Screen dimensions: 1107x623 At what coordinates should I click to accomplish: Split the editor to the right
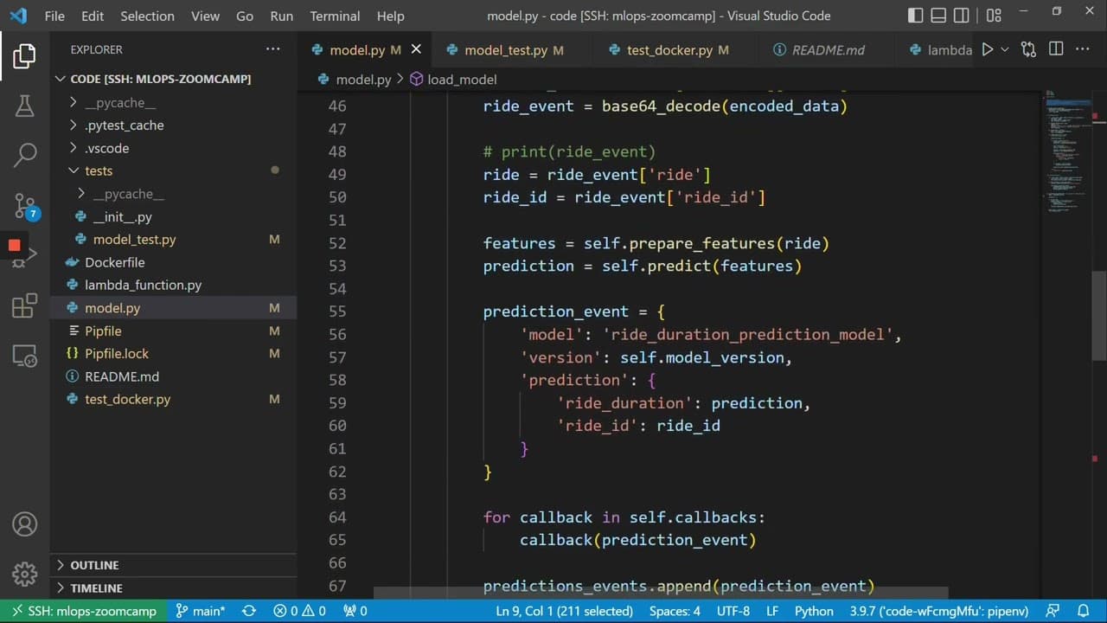pyautogui.click(x=1056, y=50)
